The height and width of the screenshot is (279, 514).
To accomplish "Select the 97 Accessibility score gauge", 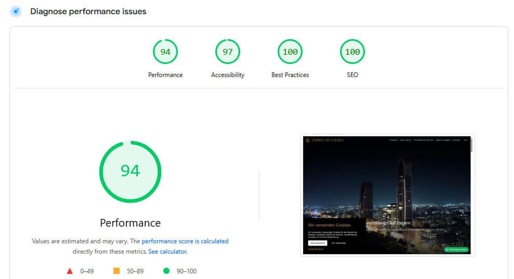I will click(x=227, y=52).
